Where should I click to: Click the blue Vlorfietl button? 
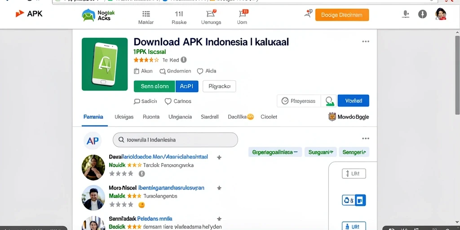pos(354,101)
